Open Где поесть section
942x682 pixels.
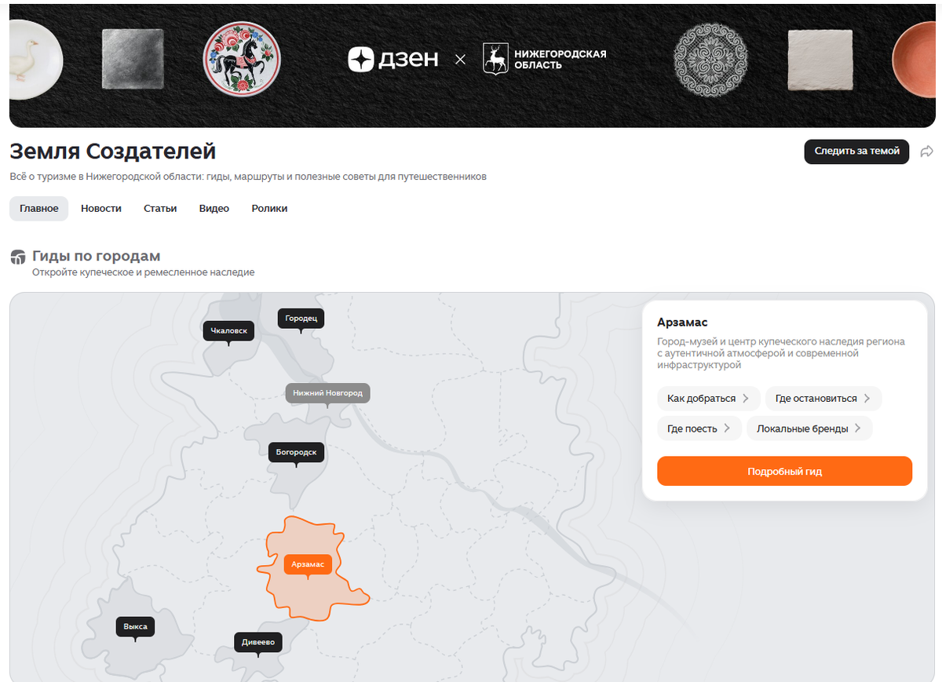699,429
